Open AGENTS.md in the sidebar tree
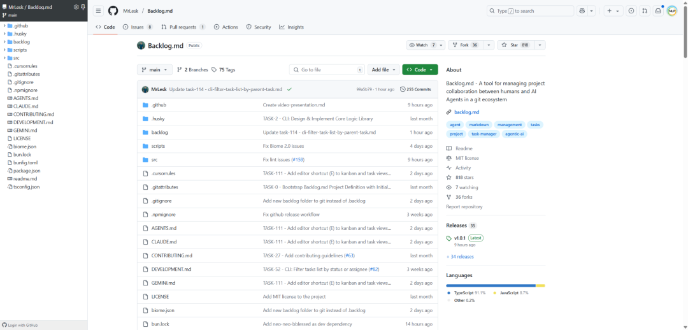The width and height of the screenshot is (688, 330). coord(25,98)
